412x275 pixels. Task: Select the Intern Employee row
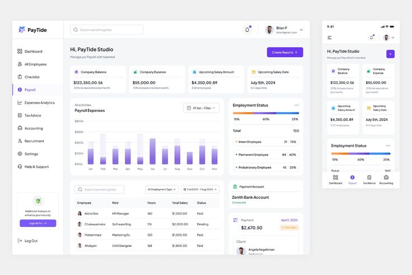click(x=266, y=142)
